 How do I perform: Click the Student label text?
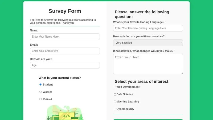[x=48, y=85]
